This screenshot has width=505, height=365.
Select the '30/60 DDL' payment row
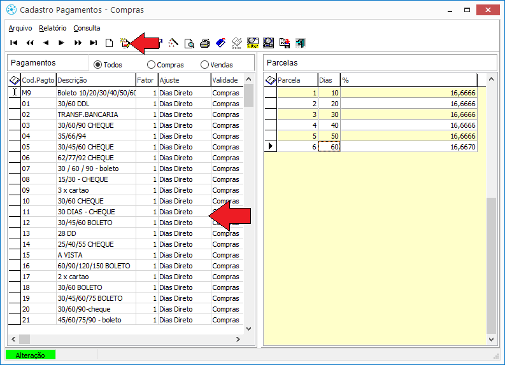125,104
